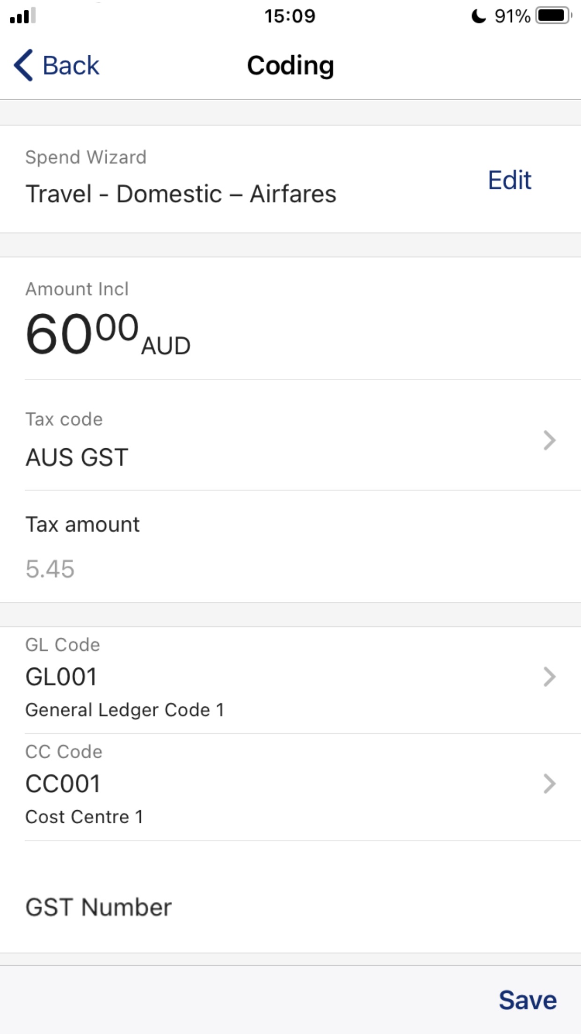Tap the 91% battery percentage
The image size is (581, 1034).
pyautogui.click(x=513, y=16)
